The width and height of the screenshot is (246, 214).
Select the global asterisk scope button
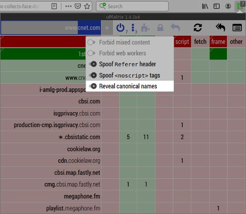tap(107, 28)
